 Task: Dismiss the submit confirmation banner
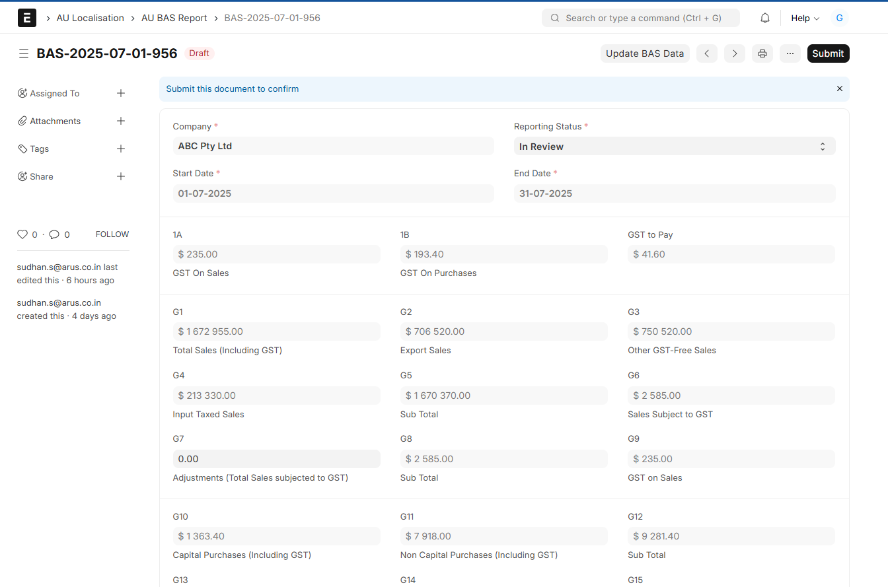pyautogui.click(x=840, y=88)
